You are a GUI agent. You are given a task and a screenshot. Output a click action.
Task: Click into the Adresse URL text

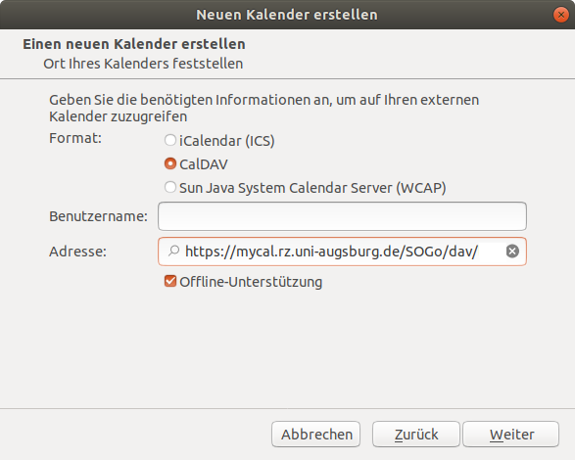331,252
